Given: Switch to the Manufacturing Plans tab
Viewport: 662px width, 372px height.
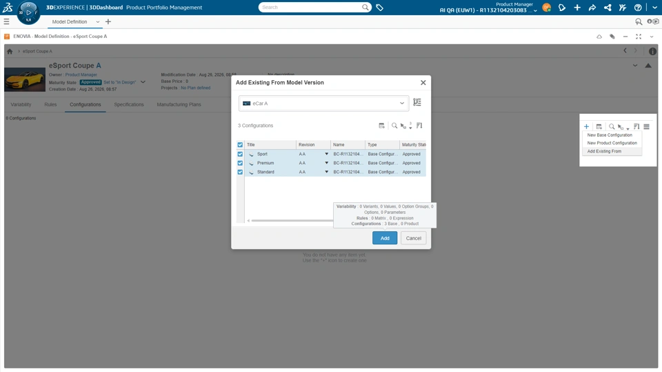Looking at the screenshot, I should [x=179, y=104].
